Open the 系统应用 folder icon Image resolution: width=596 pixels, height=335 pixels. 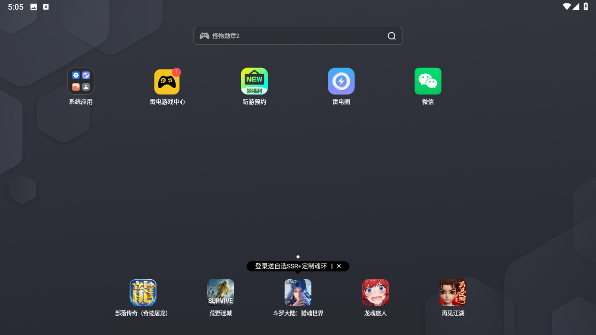coord(81,81)
